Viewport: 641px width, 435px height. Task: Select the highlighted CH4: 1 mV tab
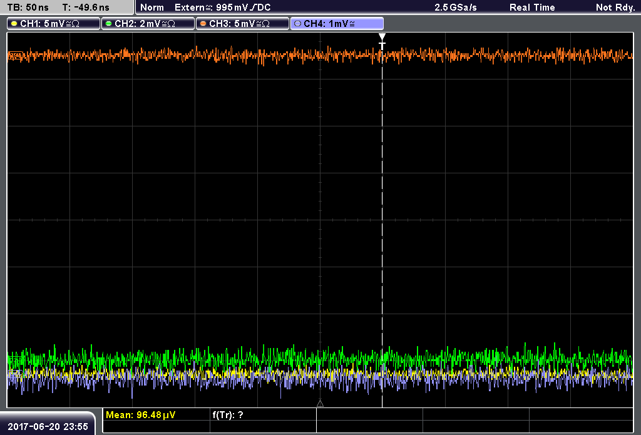point(337,24)
